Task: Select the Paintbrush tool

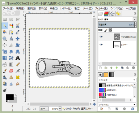Action: pyautogui.click(x=5, y=71)
